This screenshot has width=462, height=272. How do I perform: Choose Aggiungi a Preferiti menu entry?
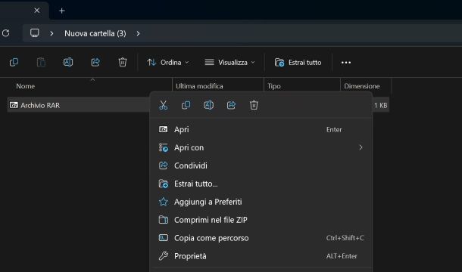pyautogui.click(x=261, y=202)
